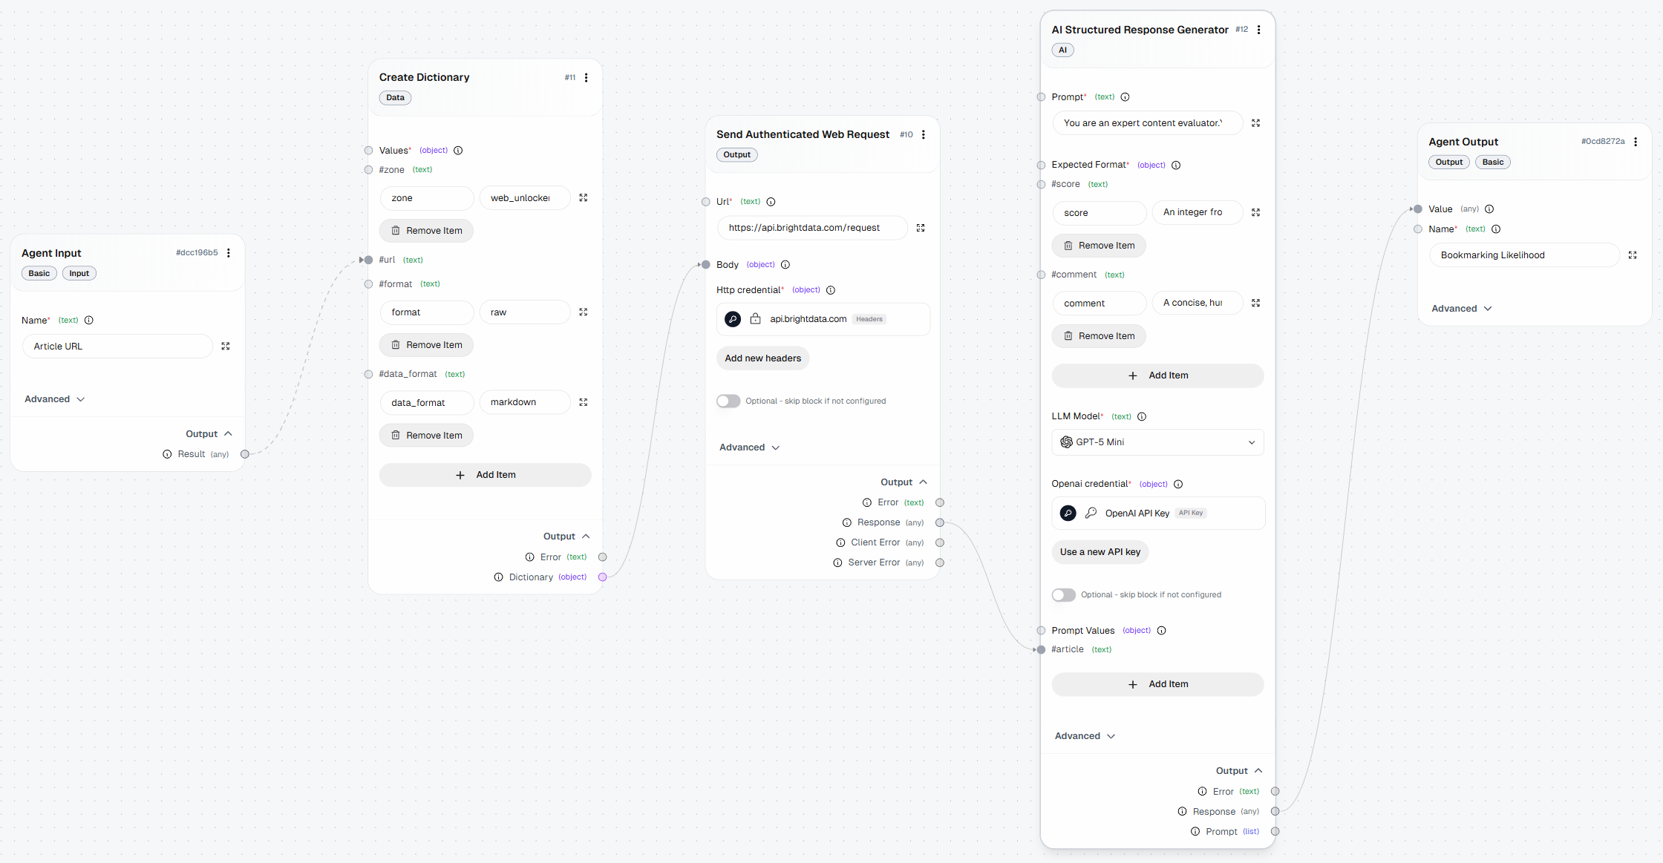Click the info icon beside LLM Model
This screenshot has width=1663, height=863.
[x=1141, y=416]
